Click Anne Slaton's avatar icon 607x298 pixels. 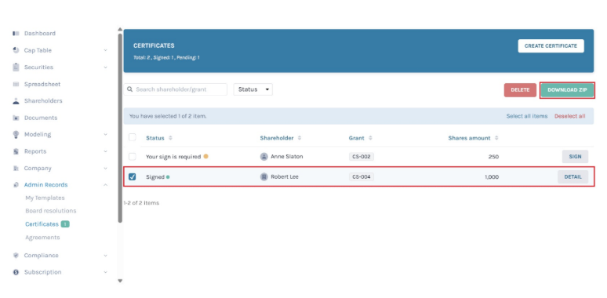264,157
